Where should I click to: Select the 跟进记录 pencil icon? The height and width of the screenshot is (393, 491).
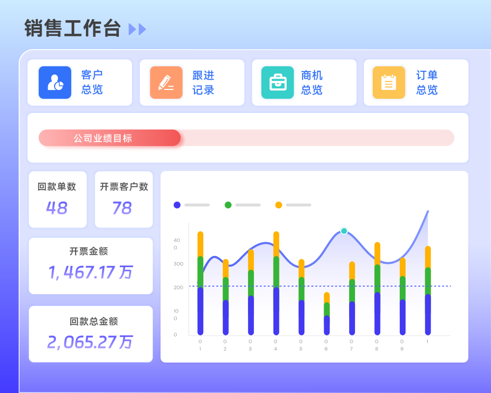tap(166, 82)
